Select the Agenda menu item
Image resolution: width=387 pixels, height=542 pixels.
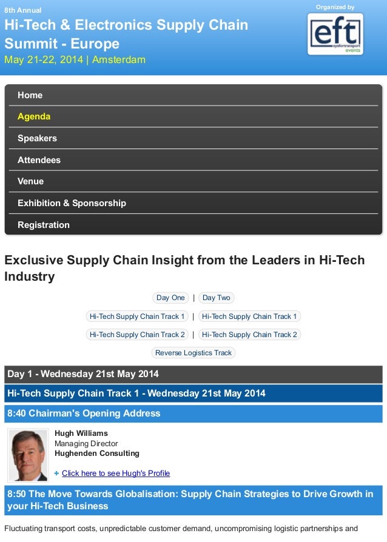pos(193,116)
